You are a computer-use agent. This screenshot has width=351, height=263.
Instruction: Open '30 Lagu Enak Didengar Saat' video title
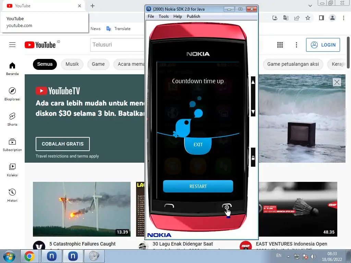tap(183, 244)
